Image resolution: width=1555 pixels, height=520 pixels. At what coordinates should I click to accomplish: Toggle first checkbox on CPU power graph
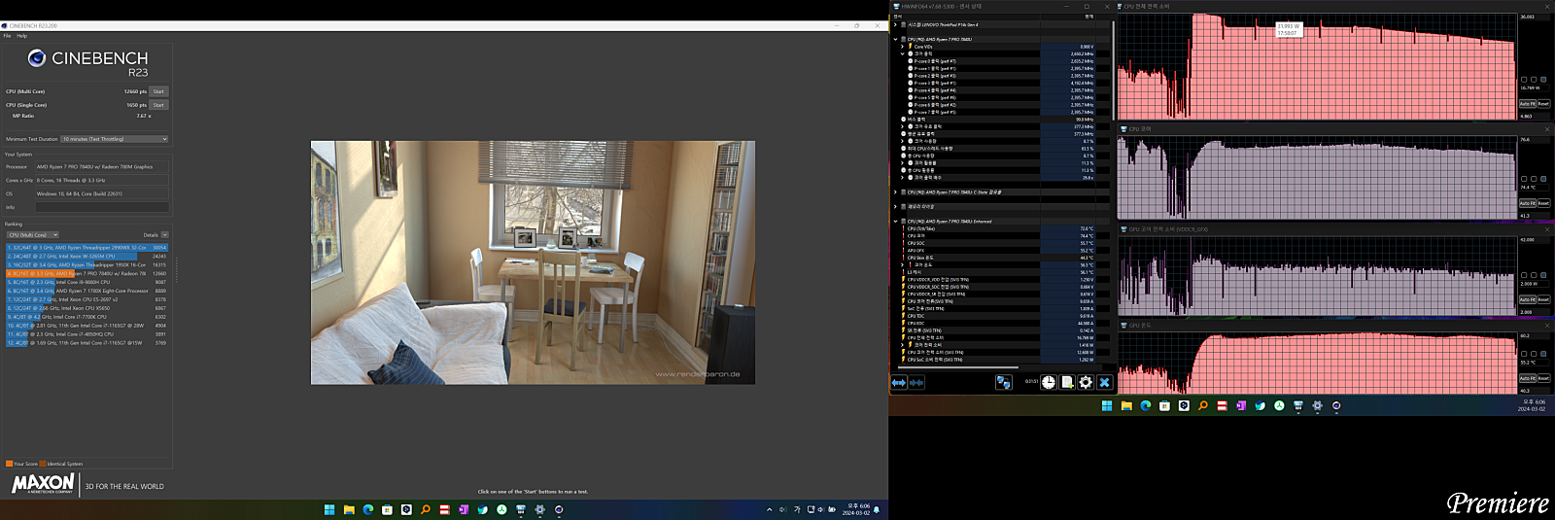tap(1524, 80)
